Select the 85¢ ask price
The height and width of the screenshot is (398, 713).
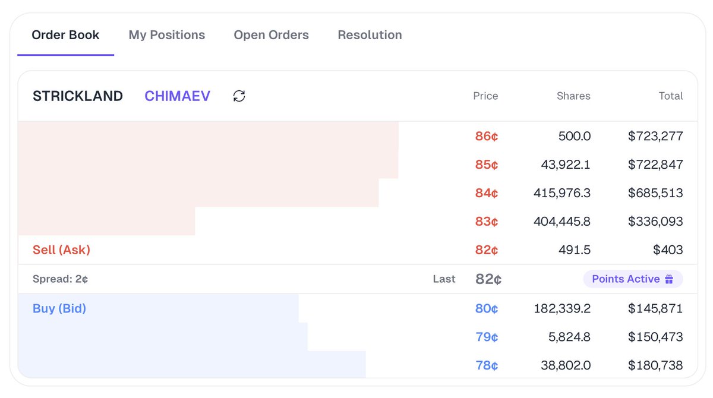click(487, 165)
